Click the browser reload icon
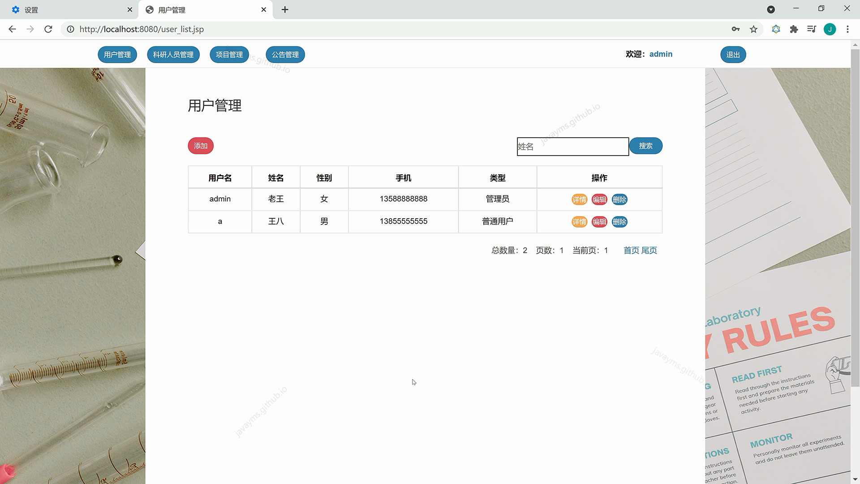Viewport: 860px width, 484px height. 48,29
